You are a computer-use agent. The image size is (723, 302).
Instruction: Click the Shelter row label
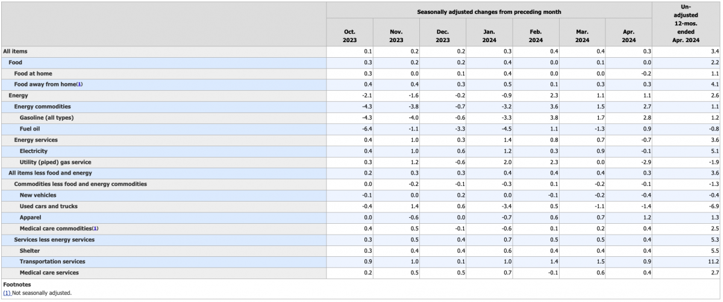(x=30, y=250)
